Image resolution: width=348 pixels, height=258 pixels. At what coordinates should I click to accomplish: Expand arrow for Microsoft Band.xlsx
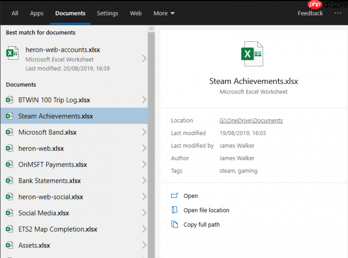[144, 132]
